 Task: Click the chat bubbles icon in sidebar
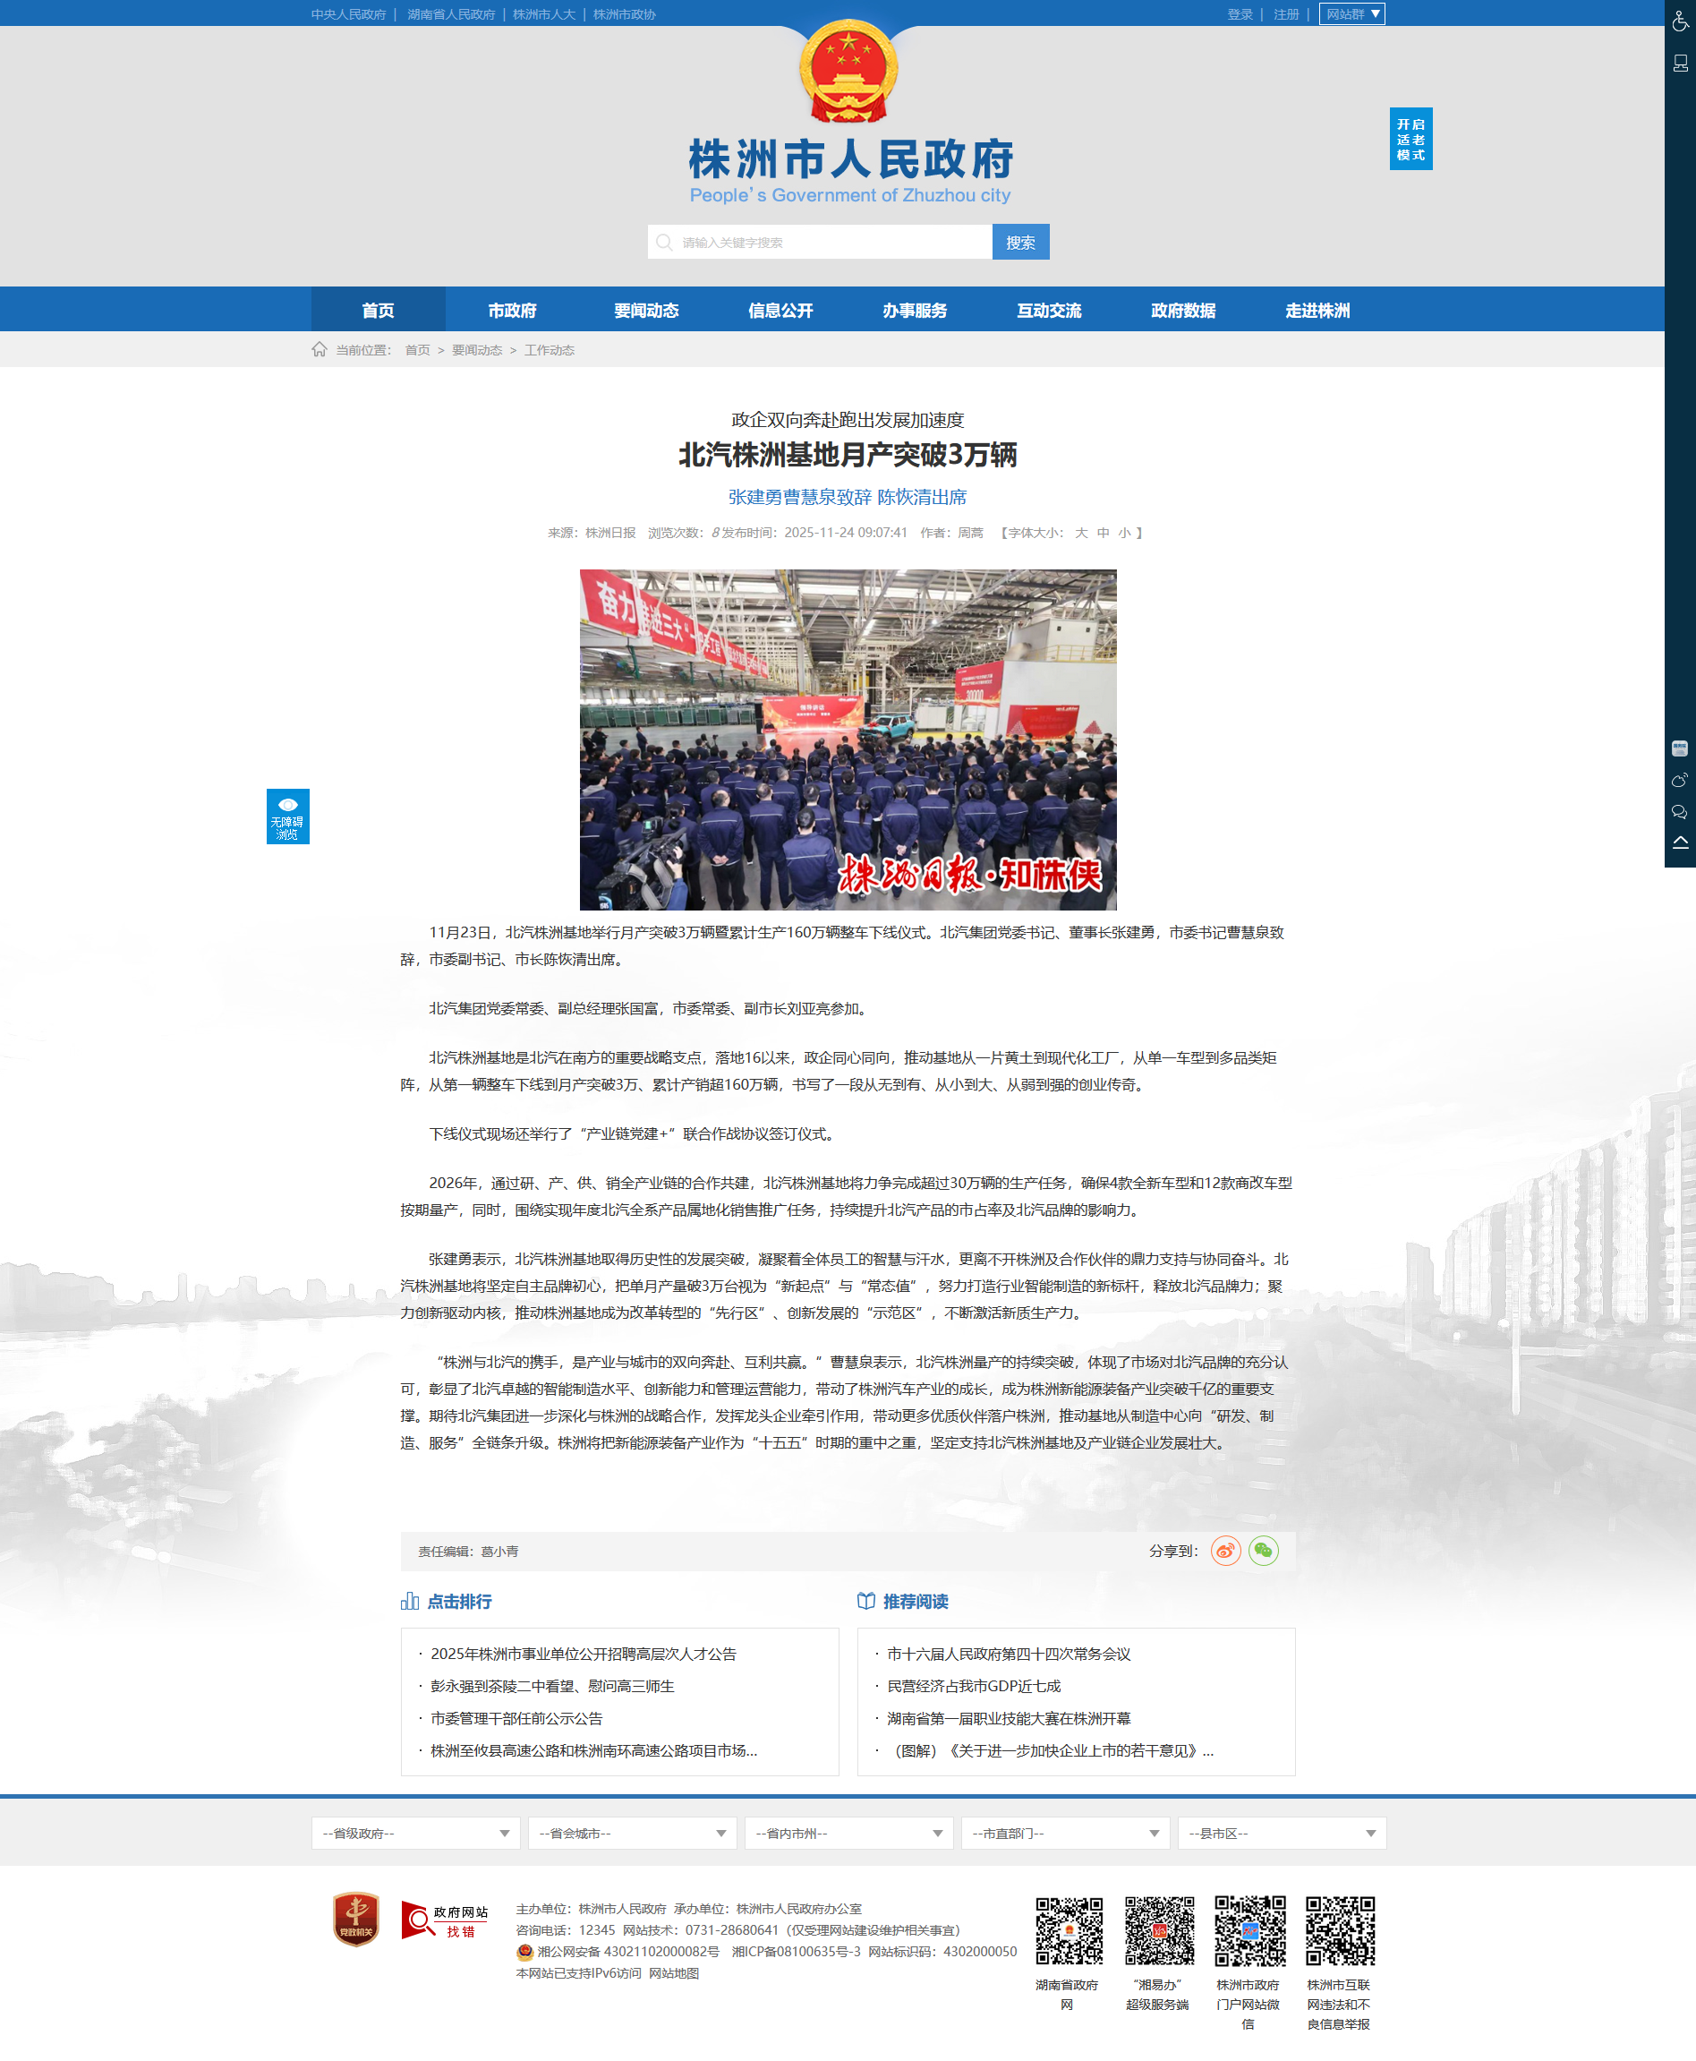pyautogui.click(x=1679, y=811)
